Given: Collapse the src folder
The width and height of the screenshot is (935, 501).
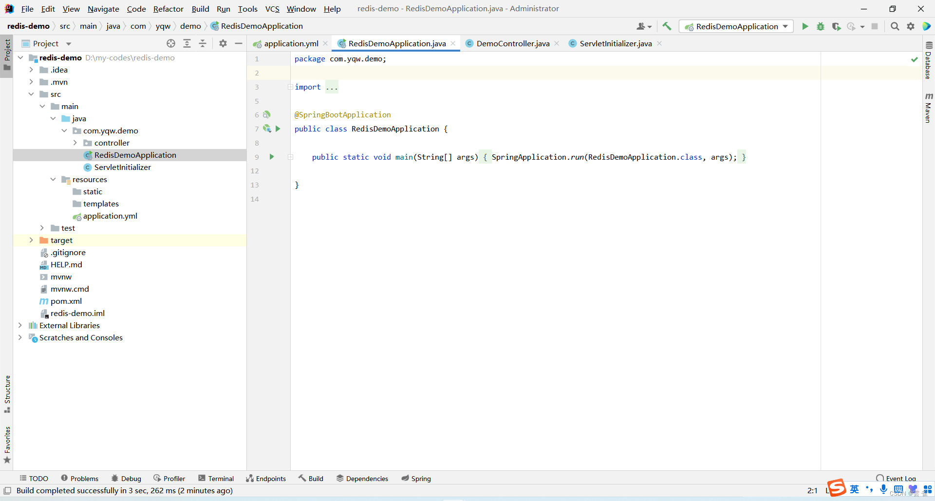Looking at the screenshot, I should pos(31,94).
